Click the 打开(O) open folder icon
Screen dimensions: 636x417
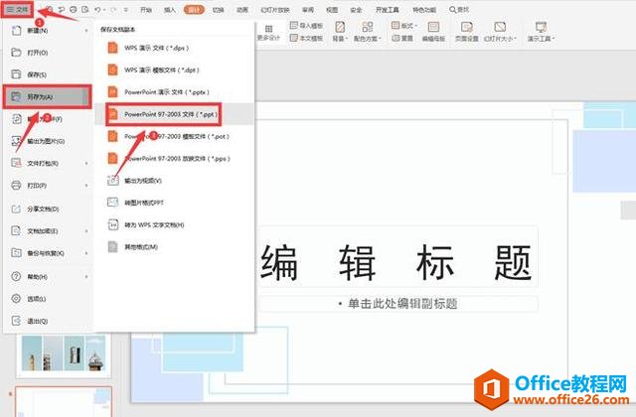(x=16, y=53)
